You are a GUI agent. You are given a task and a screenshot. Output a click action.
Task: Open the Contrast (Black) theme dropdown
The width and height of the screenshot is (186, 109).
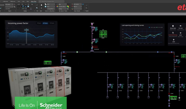62,6
